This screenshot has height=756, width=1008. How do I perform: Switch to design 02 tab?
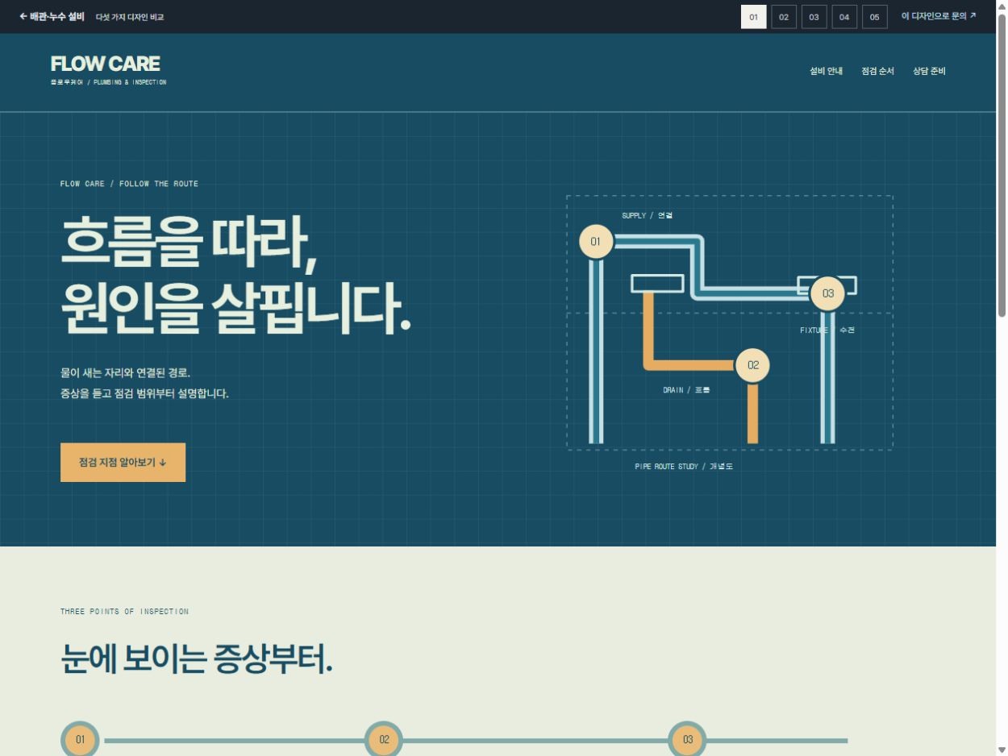coord(784,17)
